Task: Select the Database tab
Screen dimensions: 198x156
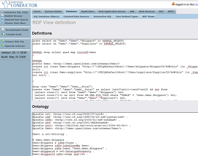Action: 71,11
